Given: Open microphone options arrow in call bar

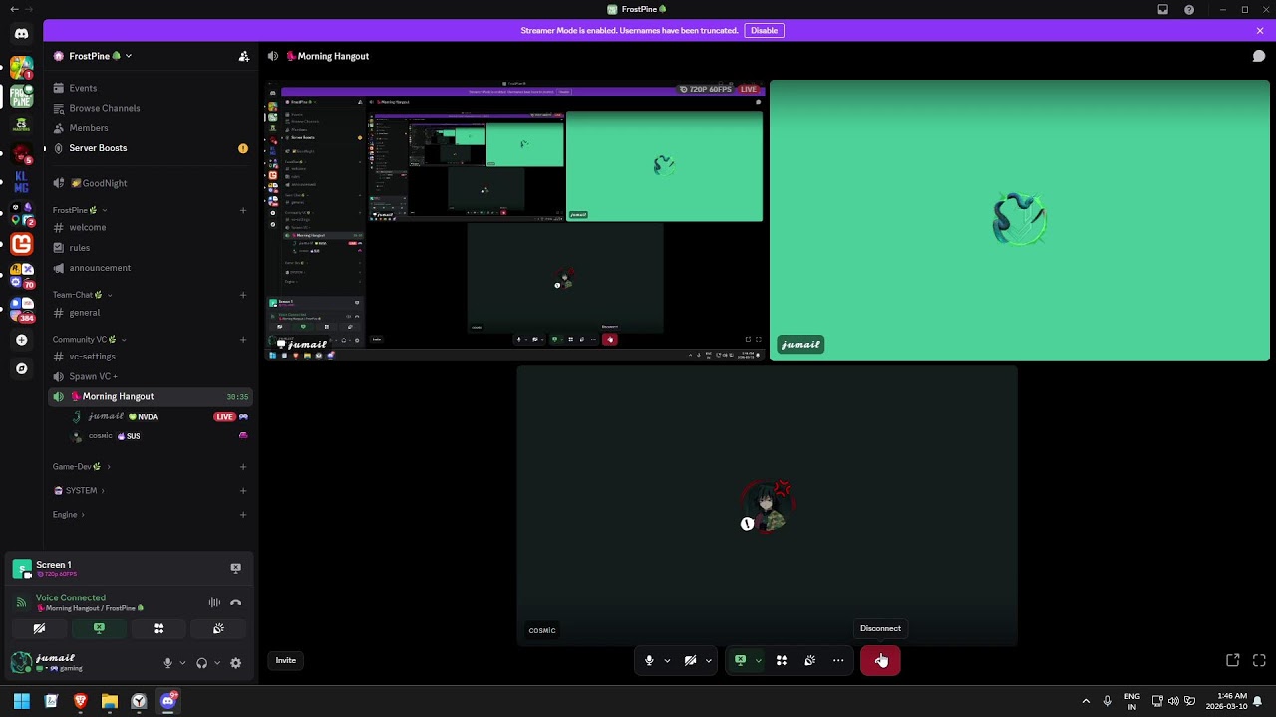Looking at the screenshot, I should tap(667, 660).
